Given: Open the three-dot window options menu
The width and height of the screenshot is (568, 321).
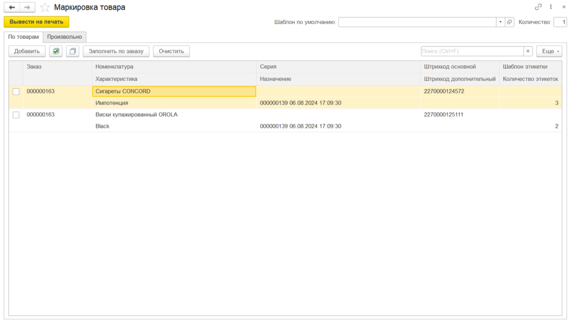Looking at the screenshot, I should point(550,7).
